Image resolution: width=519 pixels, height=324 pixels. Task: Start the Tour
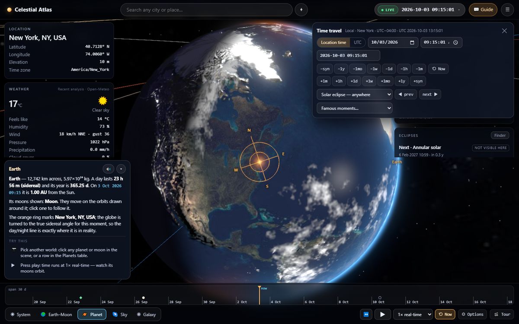coord(502,314)
